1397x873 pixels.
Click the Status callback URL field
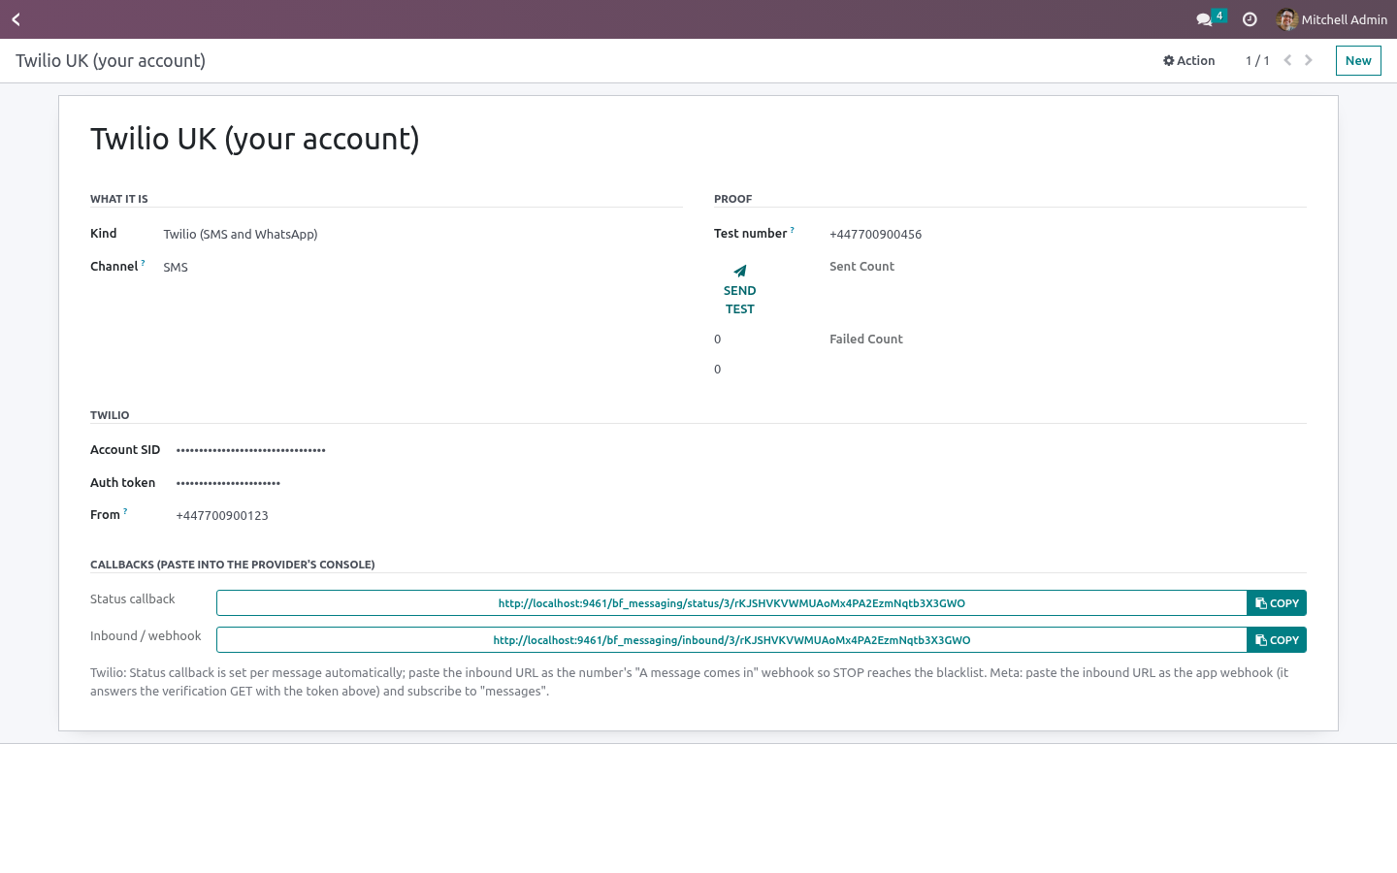pyautogui.click(x=731, y=603)
